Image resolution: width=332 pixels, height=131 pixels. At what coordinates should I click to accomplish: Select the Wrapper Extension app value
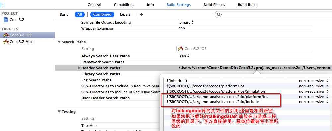182,28
